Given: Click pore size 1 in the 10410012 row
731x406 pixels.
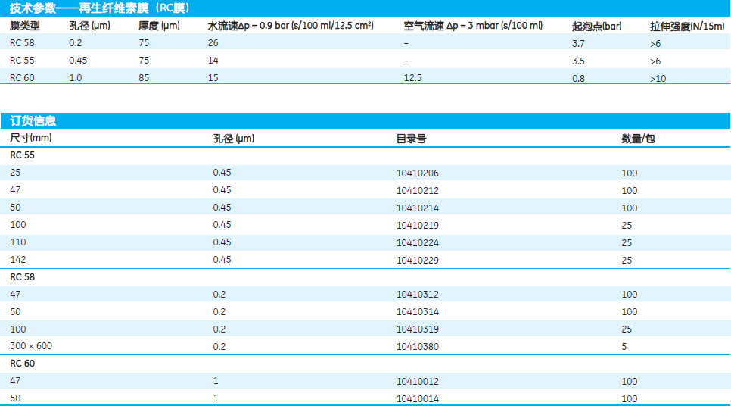Looking at the screenshot, I should [216, 381].
